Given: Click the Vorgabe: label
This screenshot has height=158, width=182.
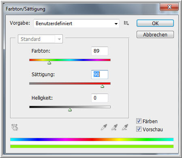Looking at the screenshot, I should tap(20, 23).
